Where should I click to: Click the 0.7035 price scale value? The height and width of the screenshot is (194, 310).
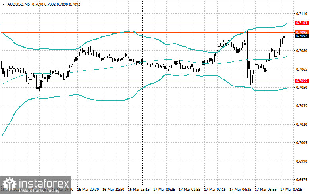302,106
